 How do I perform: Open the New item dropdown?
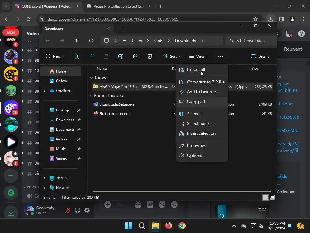(55, 56)
